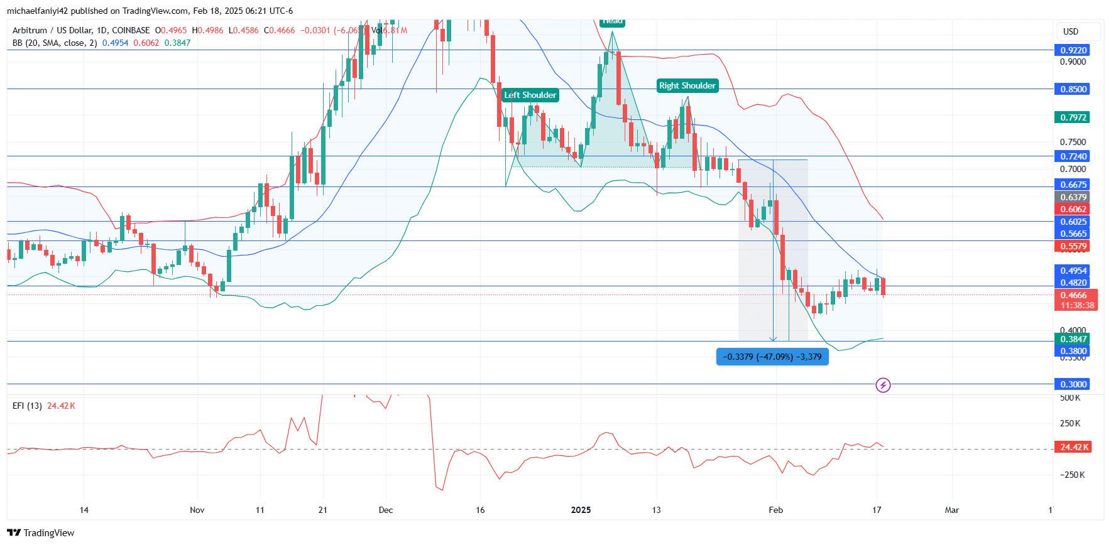Click the 0.7500 price axis tick
Screen dimensions: 1111x545
tap(1073, 142)
